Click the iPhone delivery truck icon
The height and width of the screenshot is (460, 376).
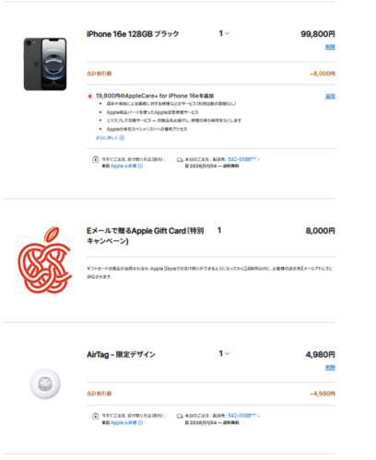(x=180, y=160)
